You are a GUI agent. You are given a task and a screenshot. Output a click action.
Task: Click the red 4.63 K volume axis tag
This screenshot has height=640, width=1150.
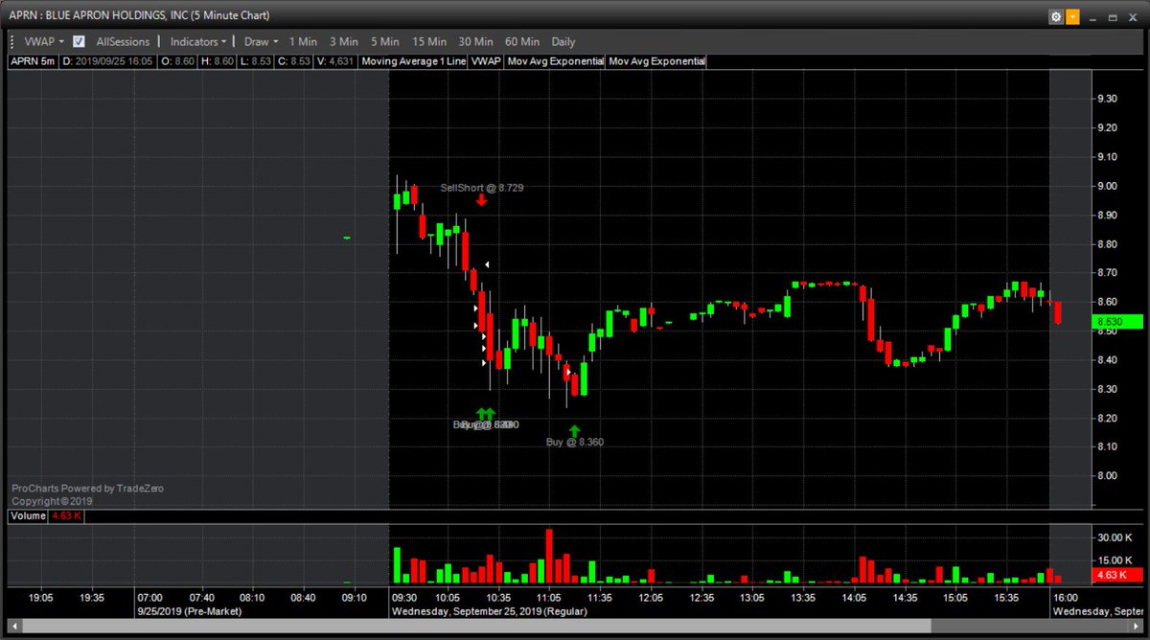(x=1117, y=575)
